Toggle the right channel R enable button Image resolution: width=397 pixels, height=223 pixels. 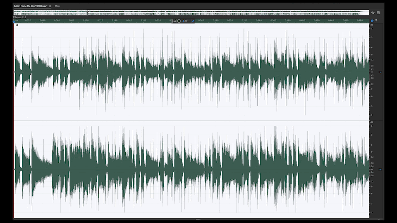pos(380,169)
